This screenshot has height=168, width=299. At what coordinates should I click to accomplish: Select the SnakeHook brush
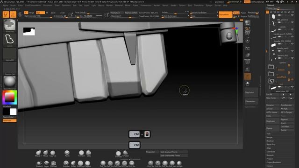(x=39, y=164)
